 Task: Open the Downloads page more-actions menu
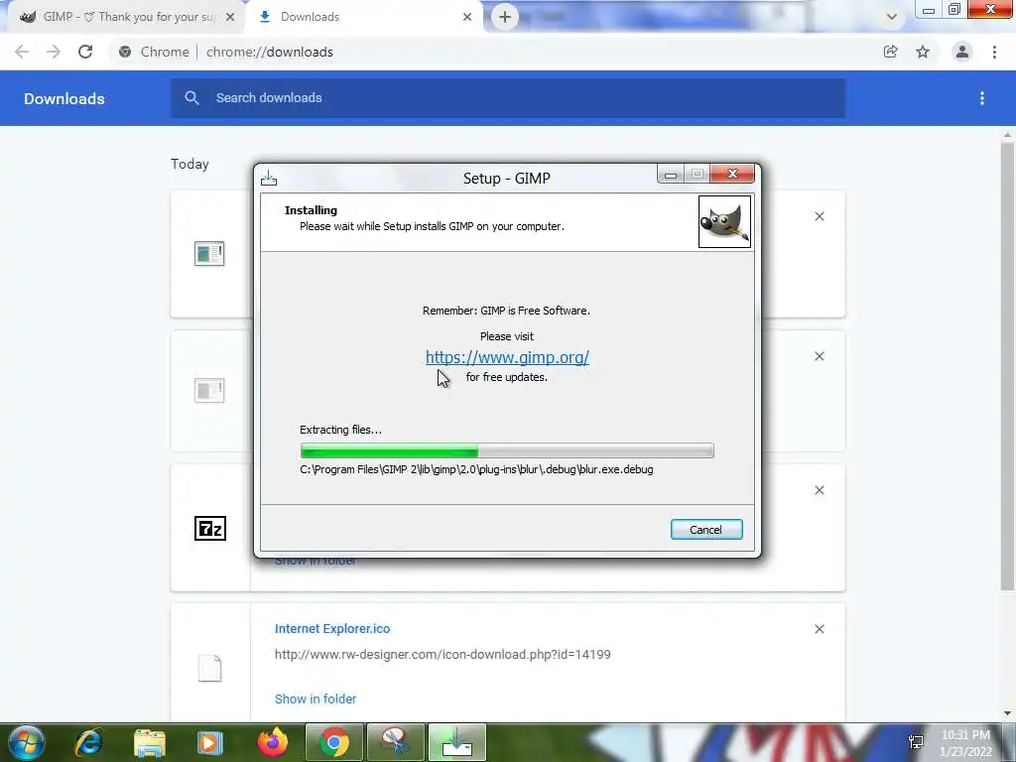(982, 98)
